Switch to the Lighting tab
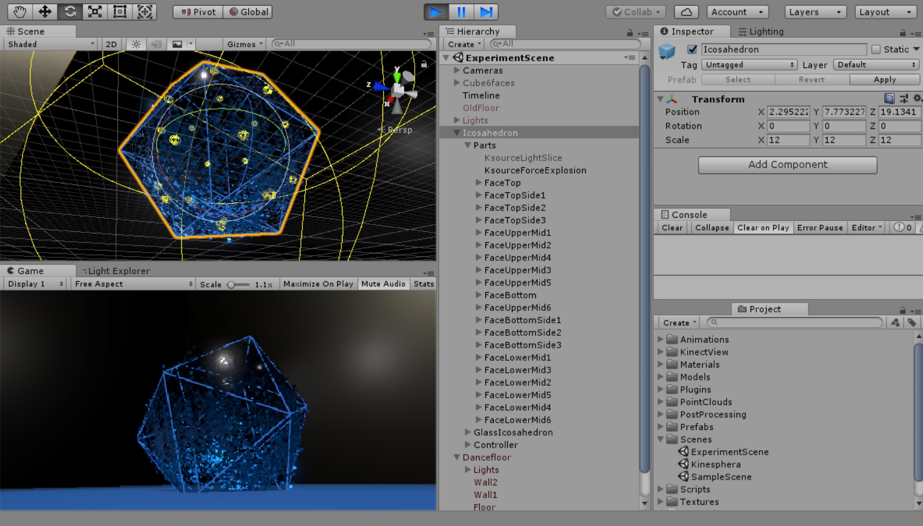 click(761, 31)
